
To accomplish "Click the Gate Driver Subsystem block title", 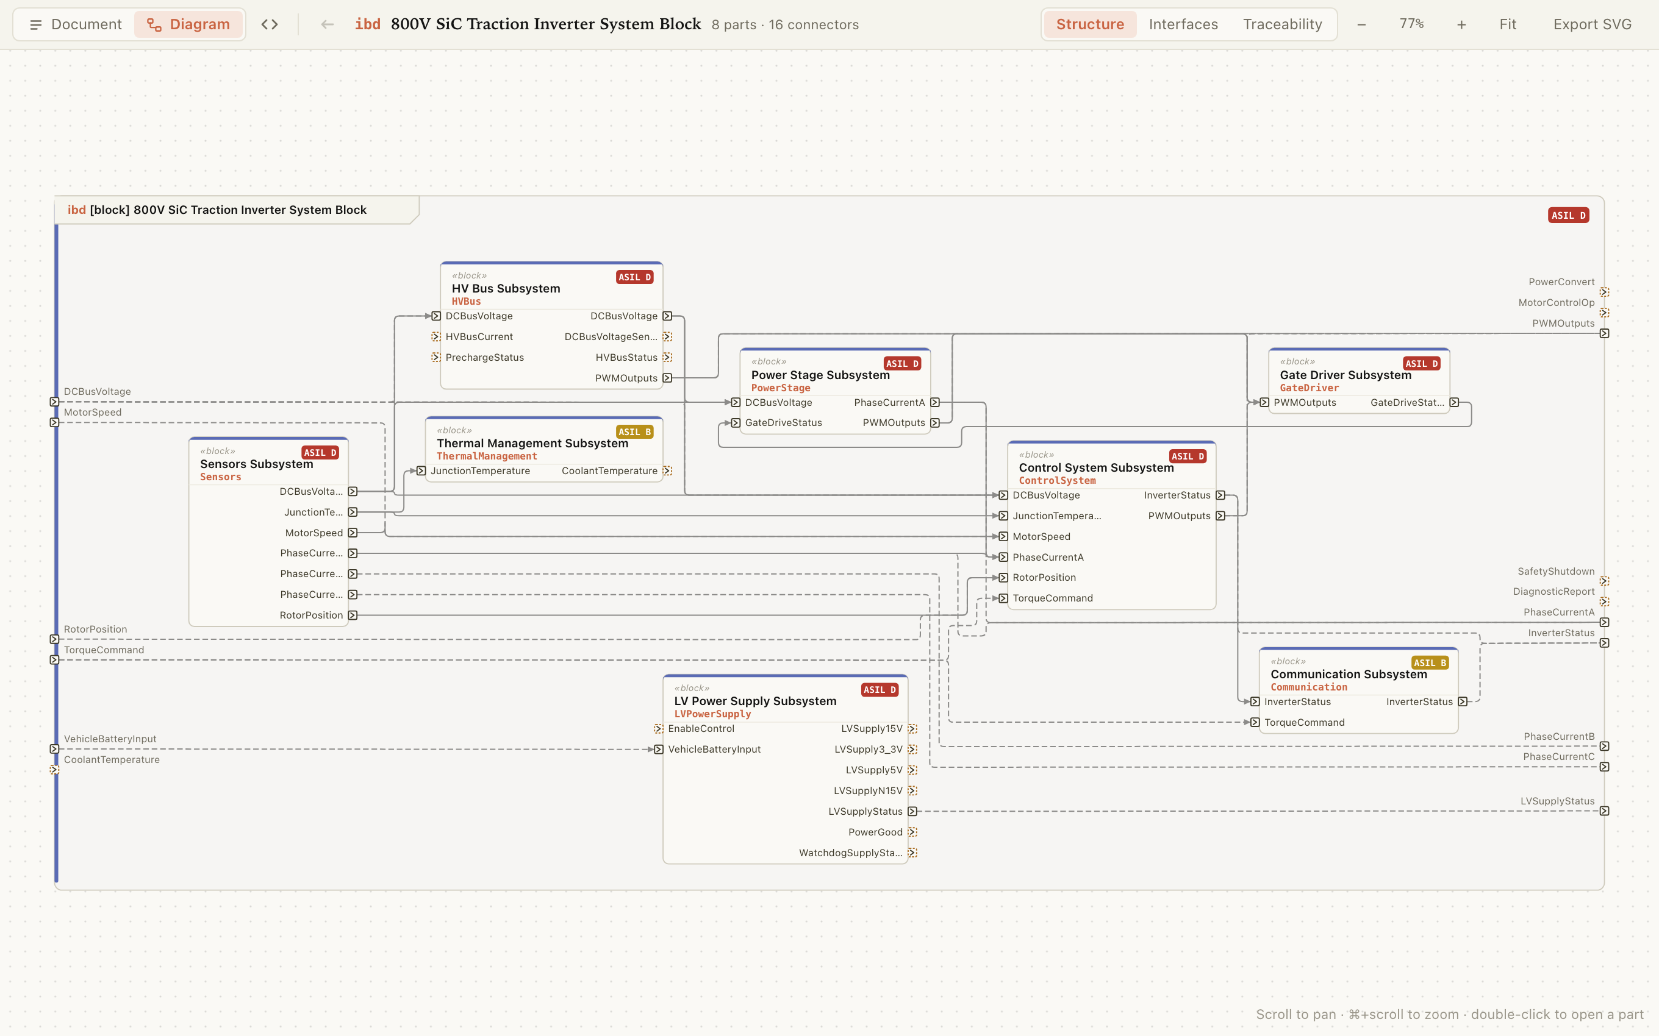I will (x=1345, y=375).
